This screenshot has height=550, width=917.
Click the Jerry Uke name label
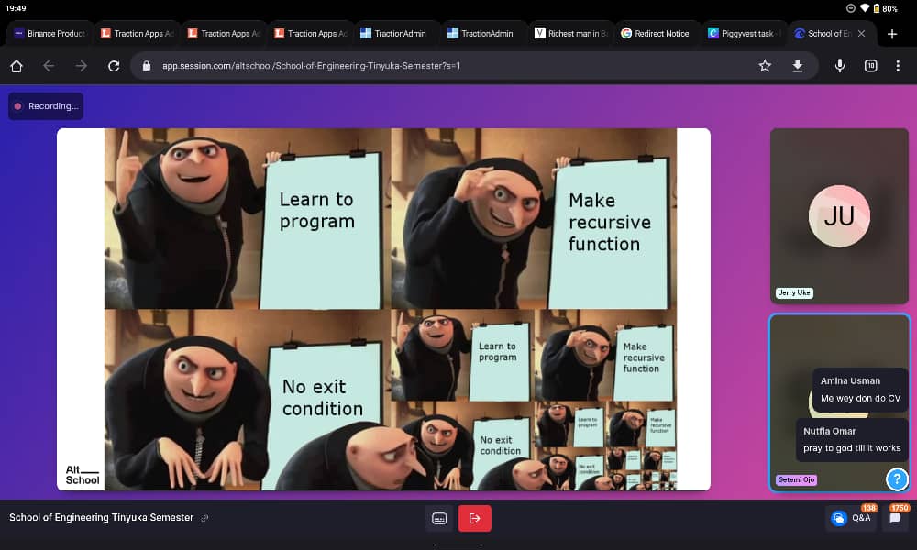click(x=794, y=292)
